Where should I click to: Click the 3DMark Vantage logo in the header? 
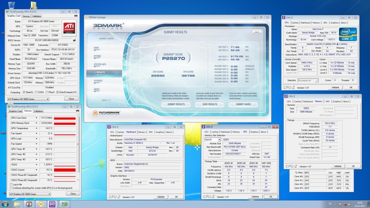(x=108, y=26)
